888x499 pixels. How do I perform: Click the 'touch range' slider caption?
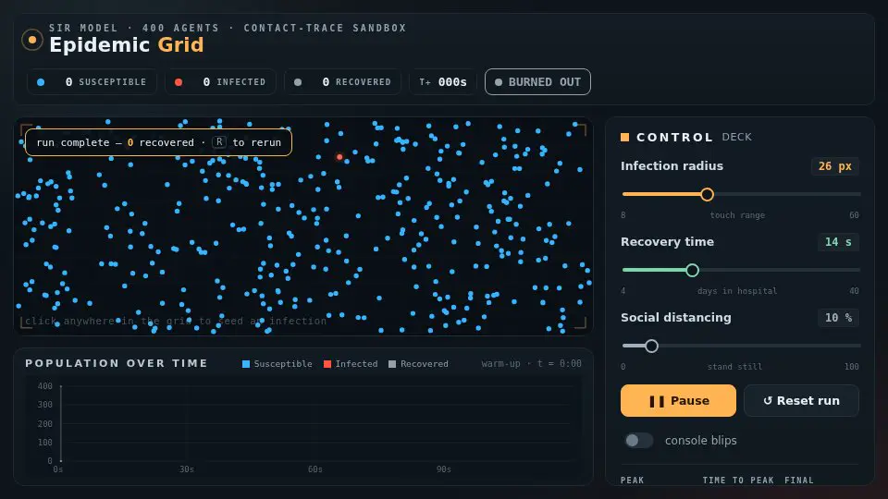[737, 215]
